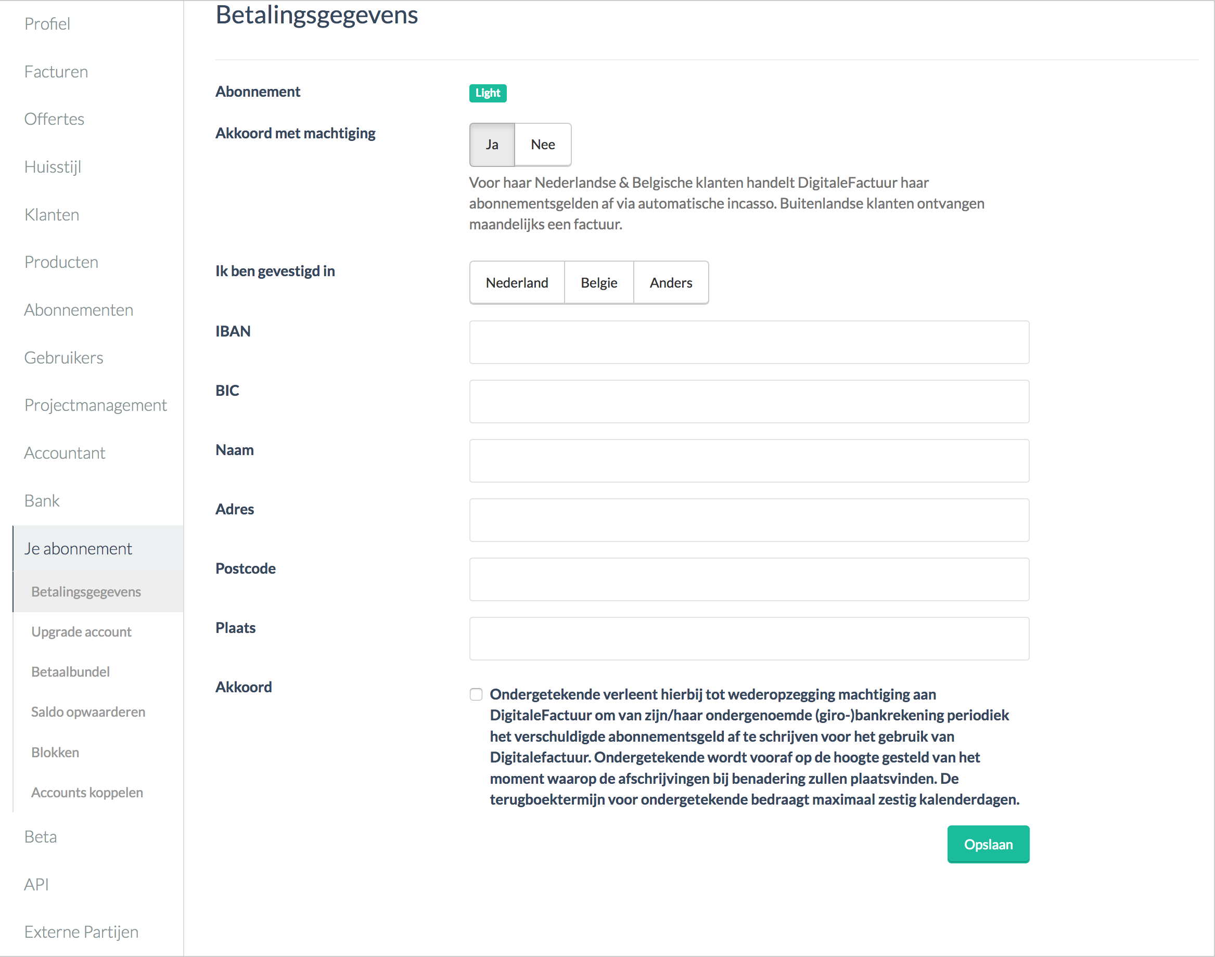Image resolution: width=1215 pixels, height=957 pixels.
Task: Click the Opslaan button
Action: point(988,844)
